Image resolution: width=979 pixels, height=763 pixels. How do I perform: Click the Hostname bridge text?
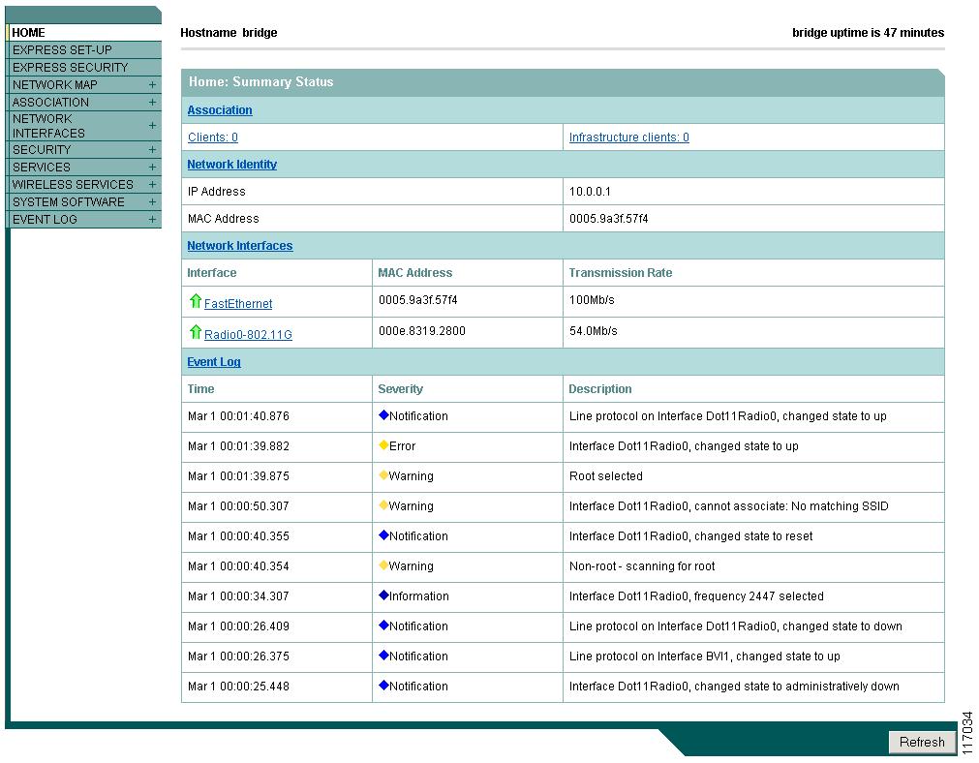point(229,33)
